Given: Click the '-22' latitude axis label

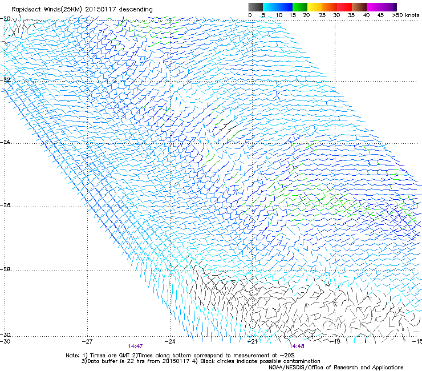Looking at the screenshot, I should click(x=5, y=80).
